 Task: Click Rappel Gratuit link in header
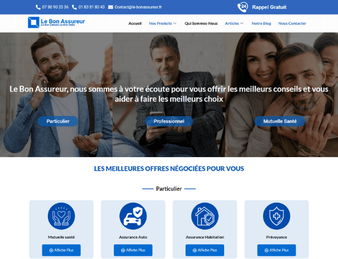(x=269, y=7)
